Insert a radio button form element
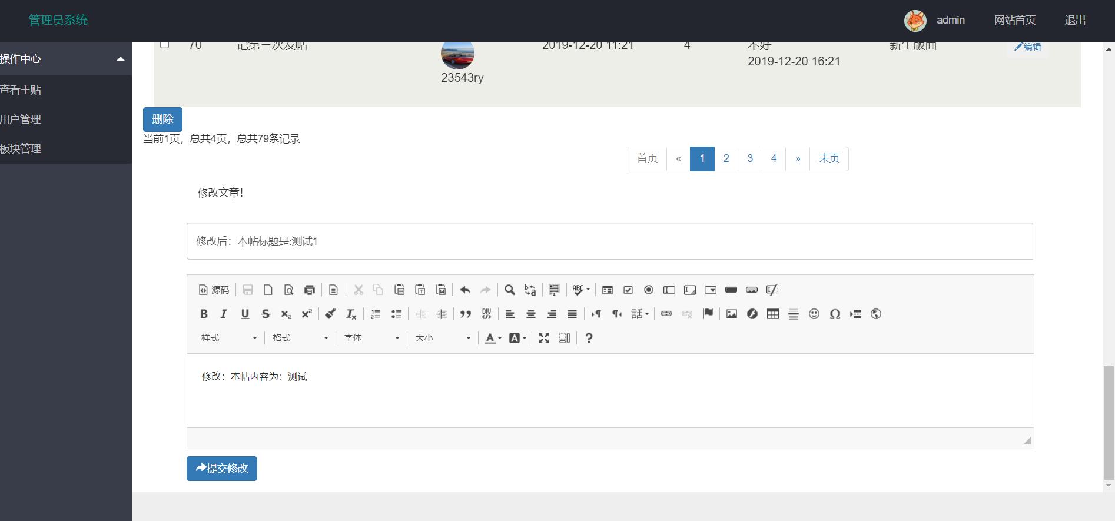This screenshot has height=521, width=1115. point(649,290)
